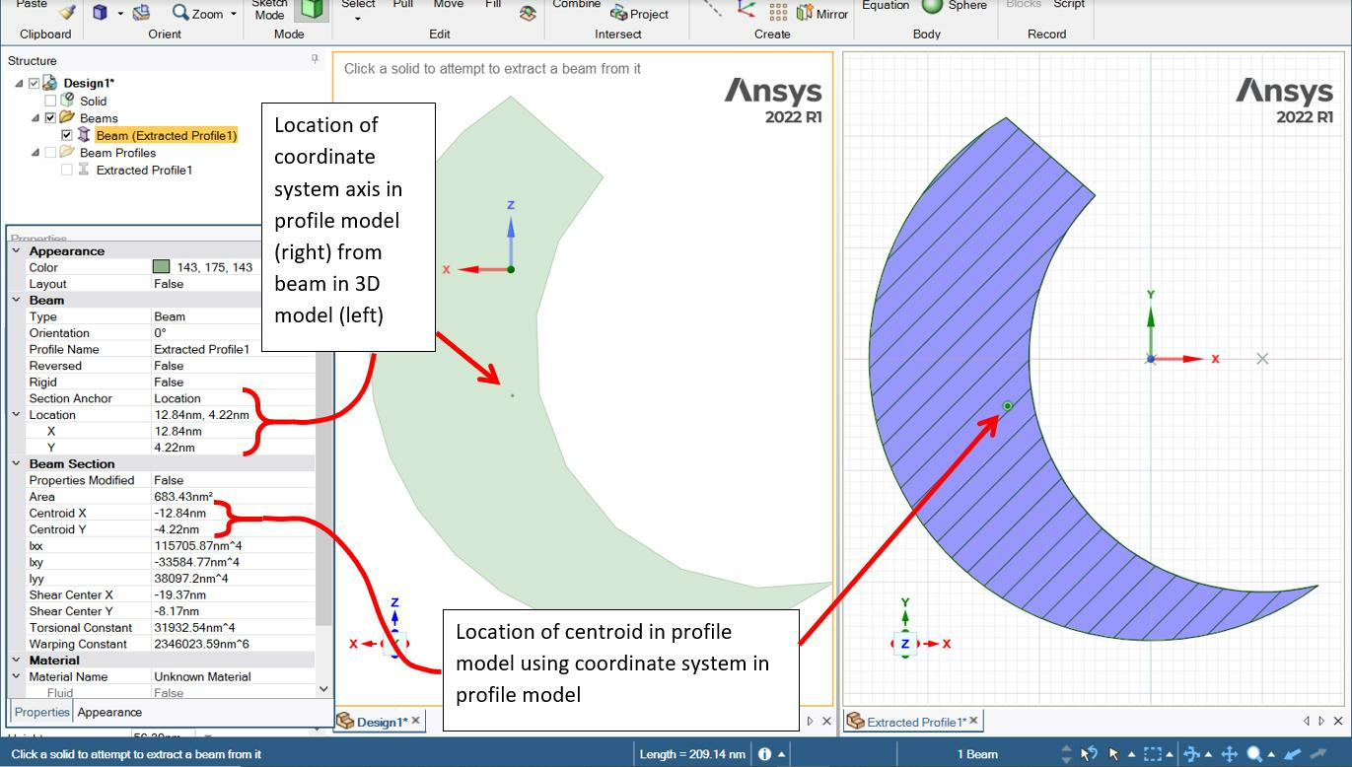Click the info icon in status bar

764,754
